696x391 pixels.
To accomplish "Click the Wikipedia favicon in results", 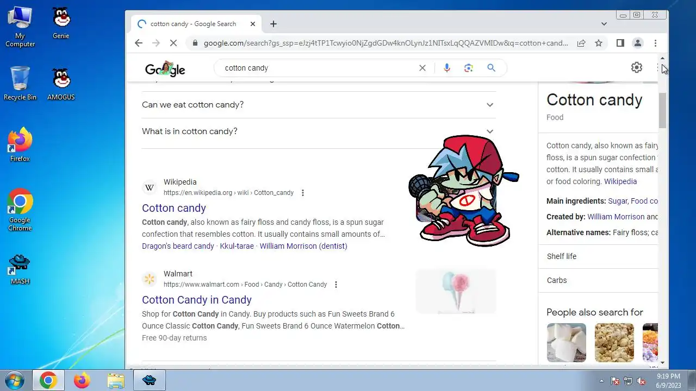I will point(150,187).
